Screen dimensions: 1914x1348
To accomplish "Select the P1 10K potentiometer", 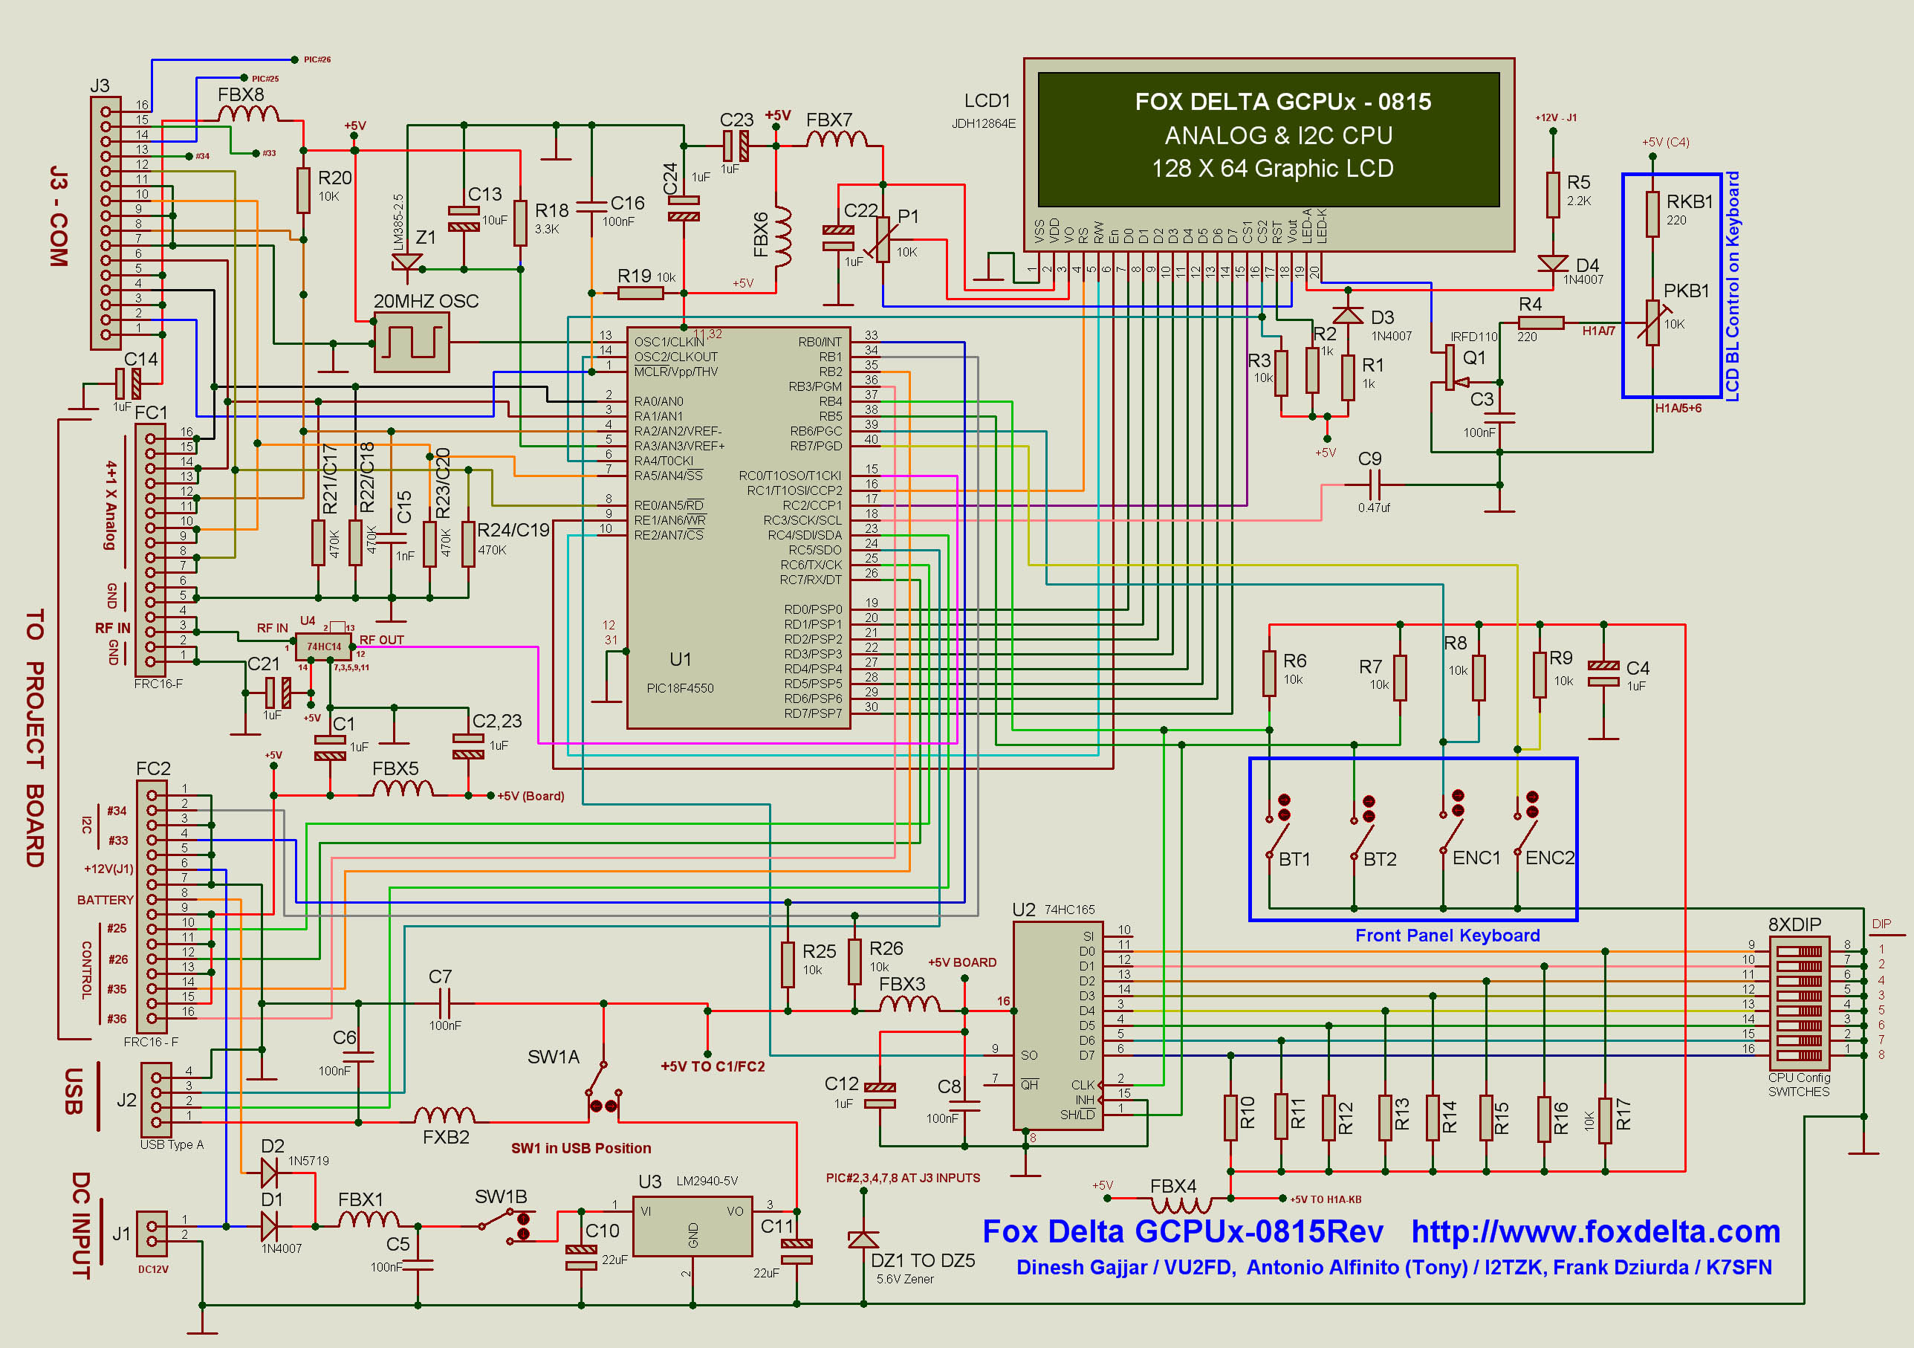I will 882,240.
